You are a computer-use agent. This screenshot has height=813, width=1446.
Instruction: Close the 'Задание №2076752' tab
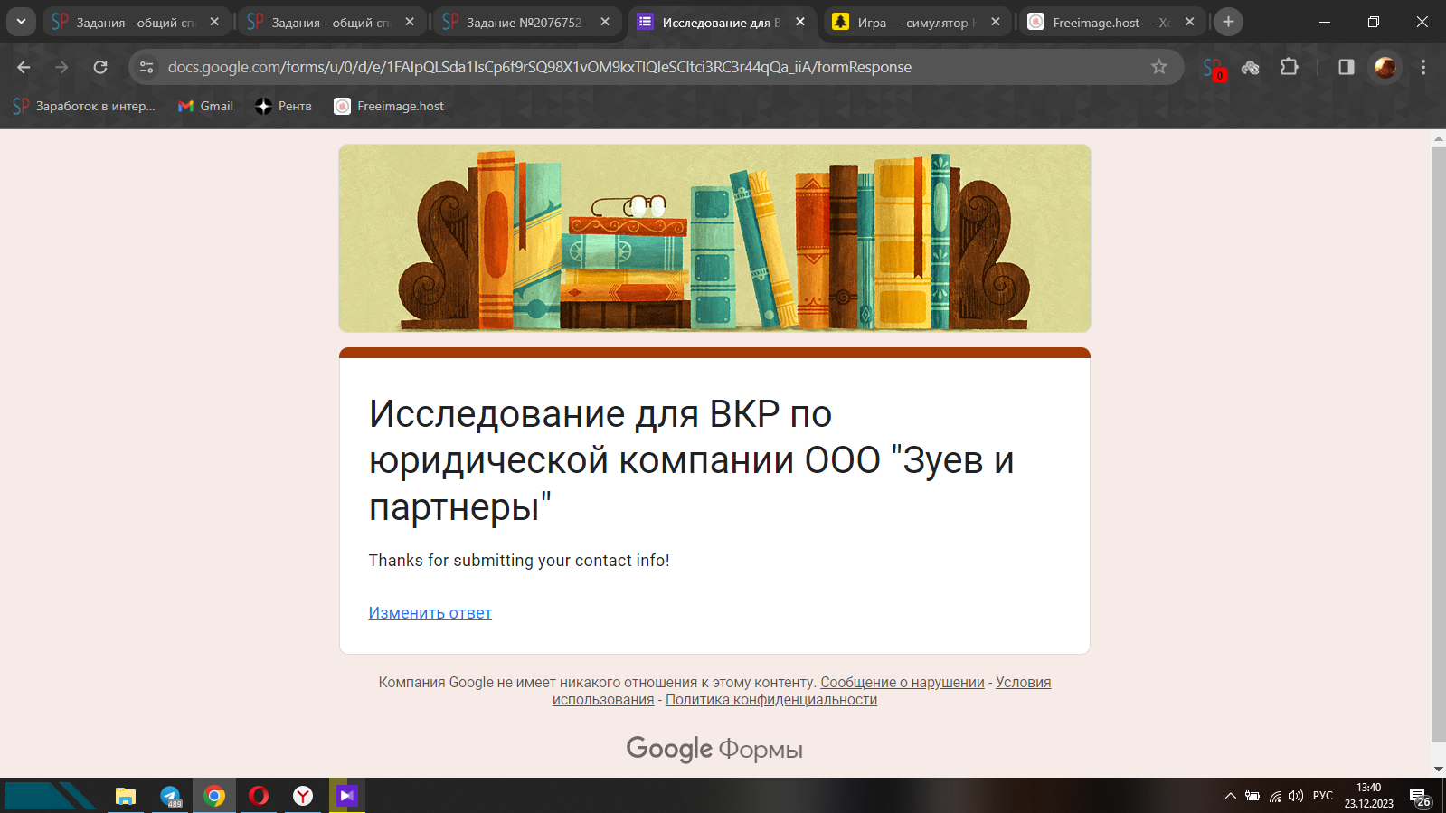pyautogui.click(x=605, y=22)
